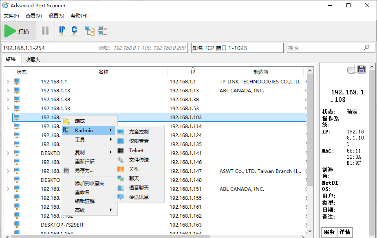Screen dimensions: 377x238
Task: Expand the 192.168.1.1 row
Action: [x=8, y=82]
